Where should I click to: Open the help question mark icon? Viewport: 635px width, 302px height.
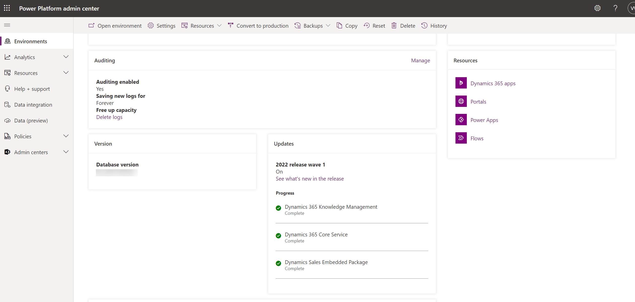tap(615, 8)
